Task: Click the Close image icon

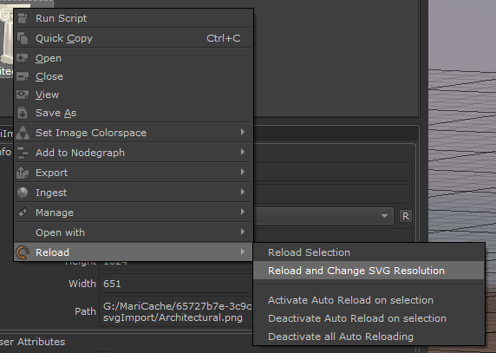Action: (23, 76)
